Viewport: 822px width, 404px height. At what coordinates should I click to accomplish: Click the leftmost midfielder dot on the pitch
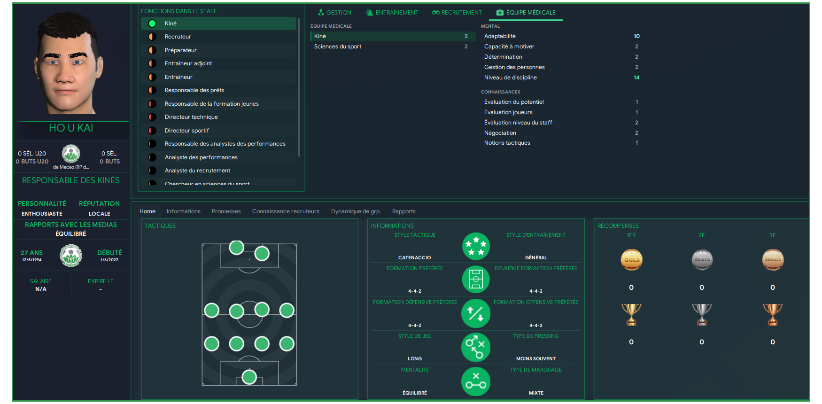click(x=212, y=310)
